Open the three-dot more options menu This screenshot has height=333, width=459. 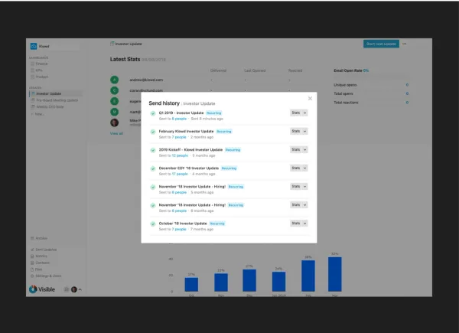[x=404, y=44]
